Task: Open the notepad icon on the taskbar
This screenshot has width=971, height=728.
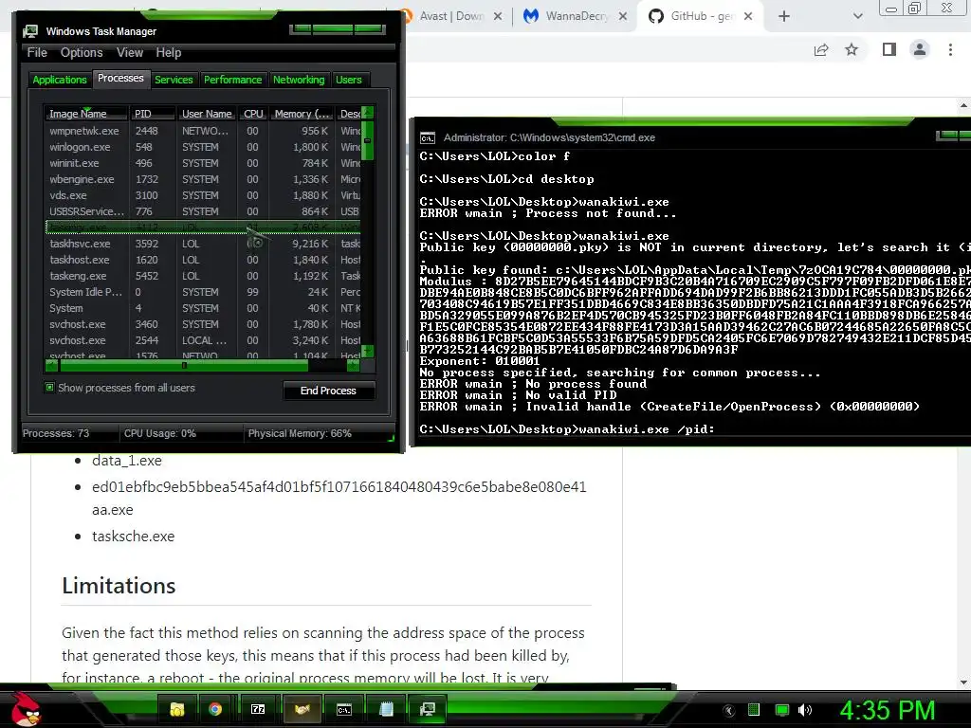Action: click(x=386, y=709)
